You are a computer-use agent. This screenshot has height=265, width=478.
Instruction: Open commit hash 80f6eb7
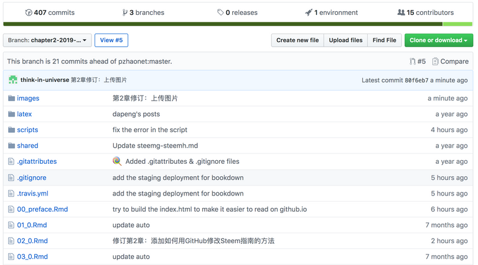pyautogui.click(x=416, y=80)
